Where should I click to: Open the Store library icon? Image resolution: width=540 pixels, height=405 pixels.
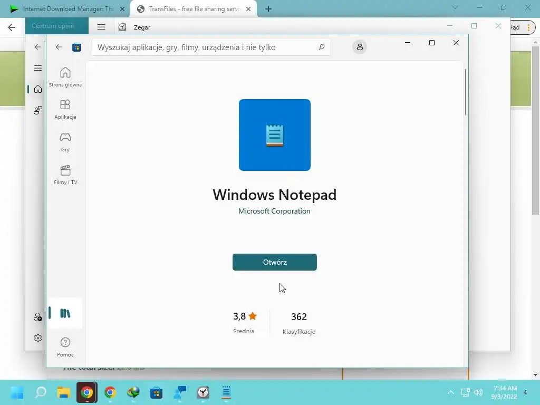[65, 313]
